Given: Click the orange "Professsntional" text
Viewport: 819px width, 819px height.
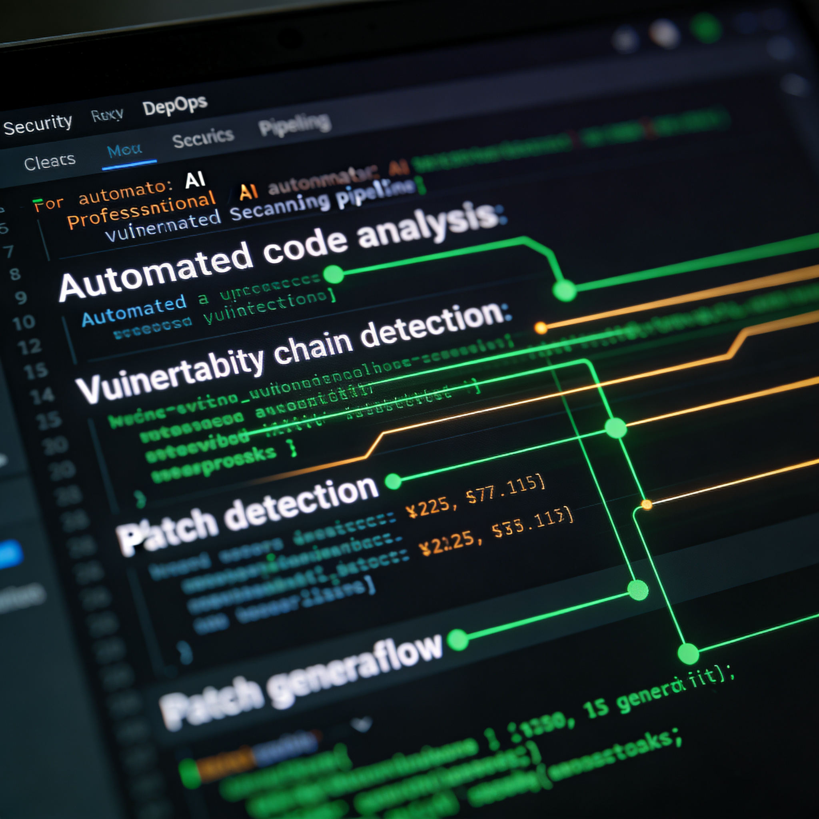Looking at the screenshot, I should tap(141, 210).
